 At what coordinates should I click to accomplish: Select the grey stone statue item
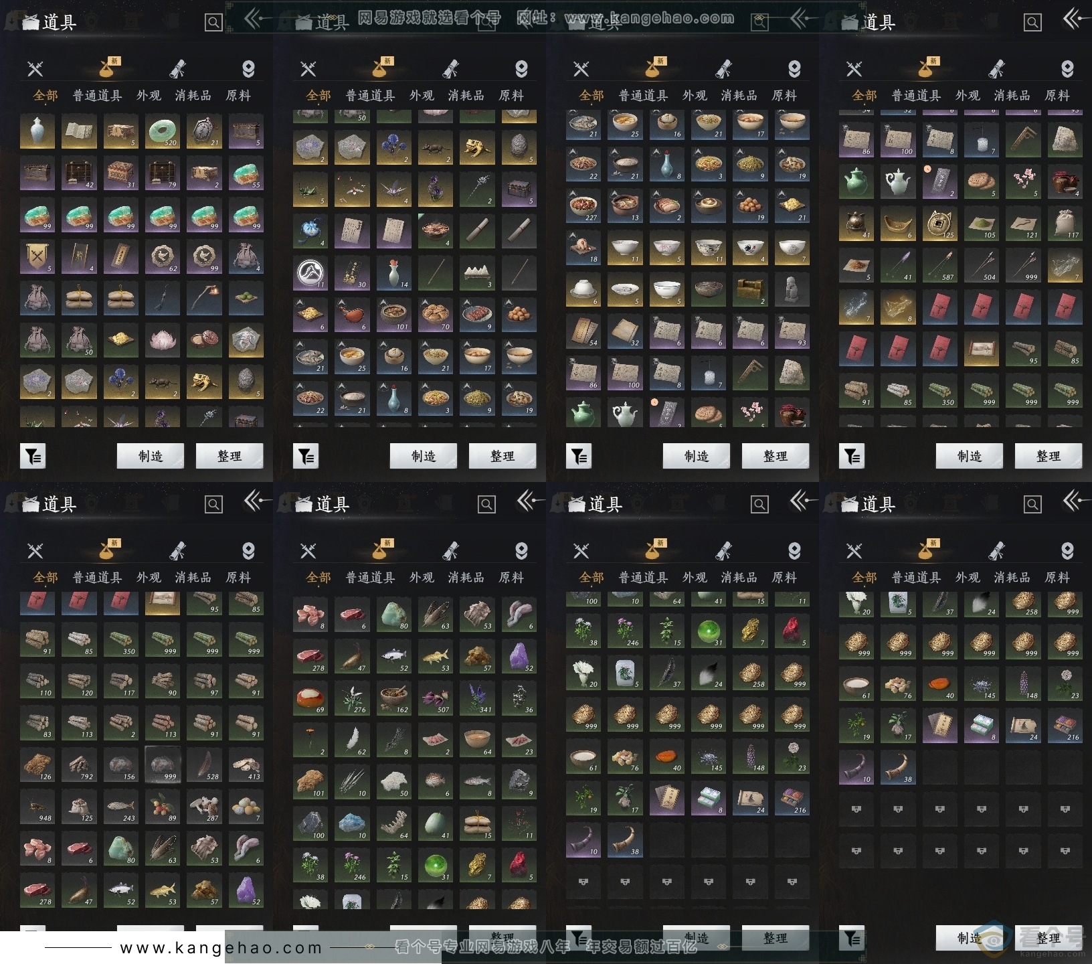[792, 289]
